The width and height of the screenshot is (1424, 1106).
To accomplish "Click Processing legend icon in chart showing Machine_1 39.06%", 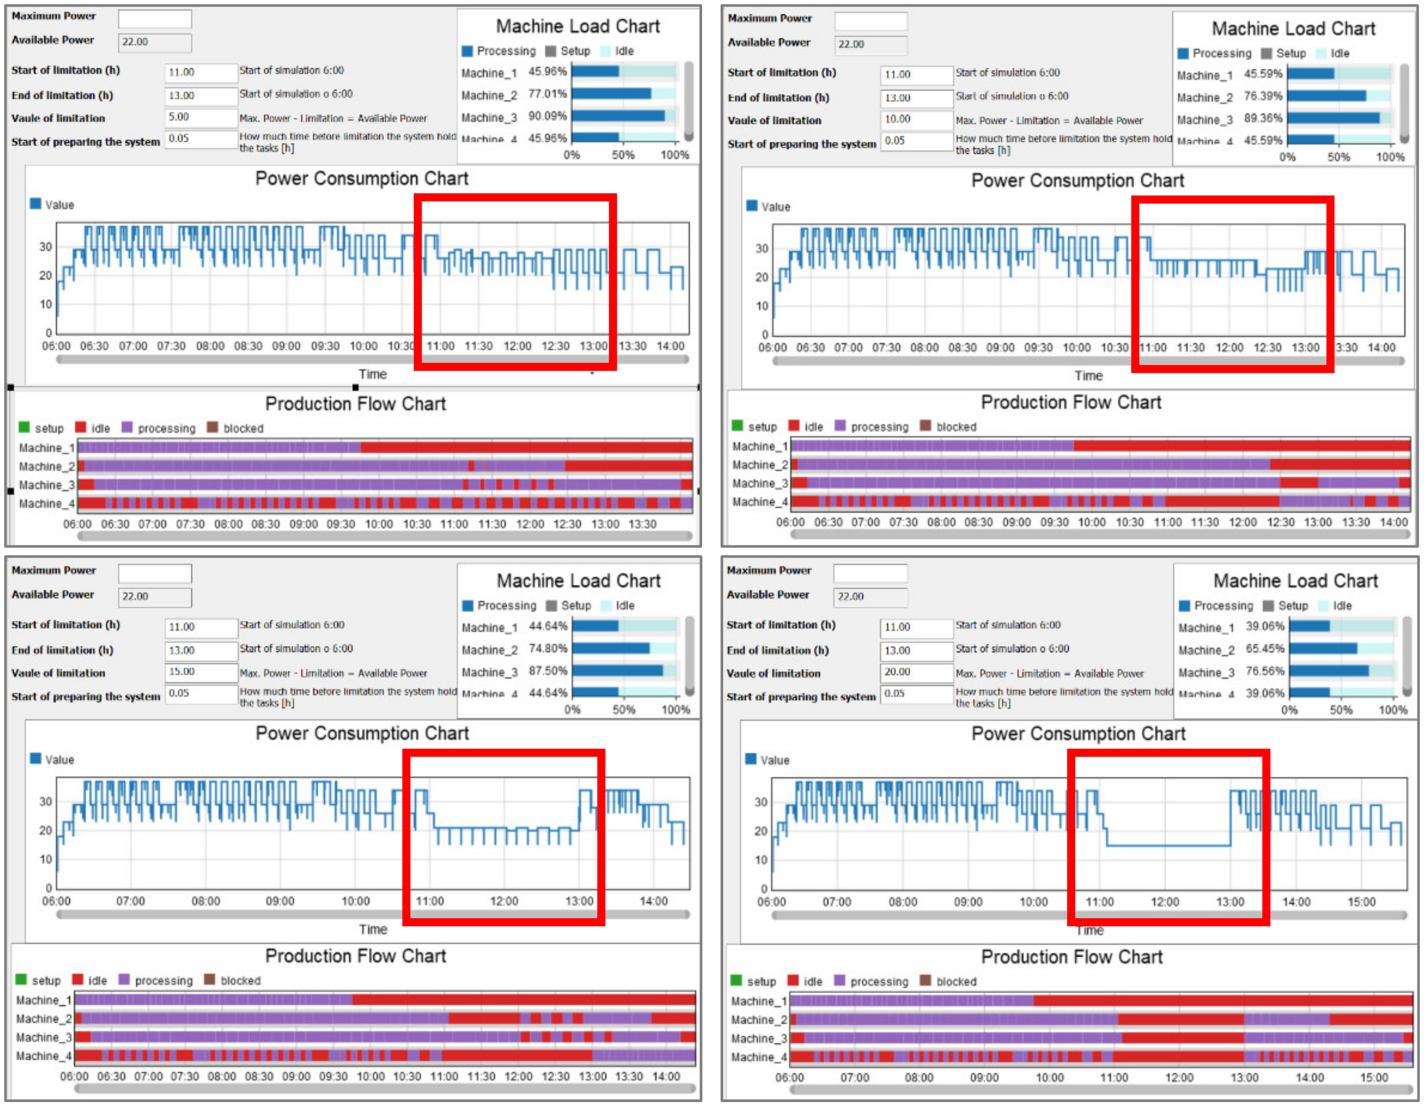I will click(x=1185, y=606).
